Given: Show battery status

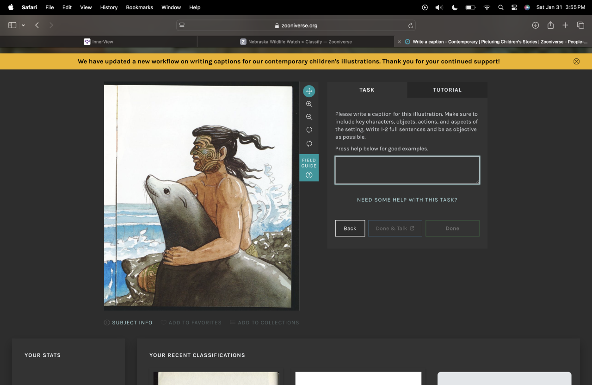Looking at the screenshot, I should click(470, 7).
